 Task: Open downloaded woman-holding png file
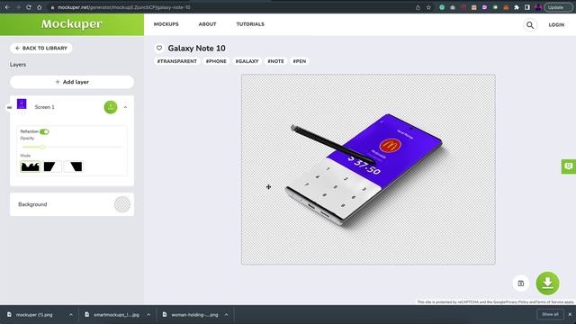pos(194,315)
